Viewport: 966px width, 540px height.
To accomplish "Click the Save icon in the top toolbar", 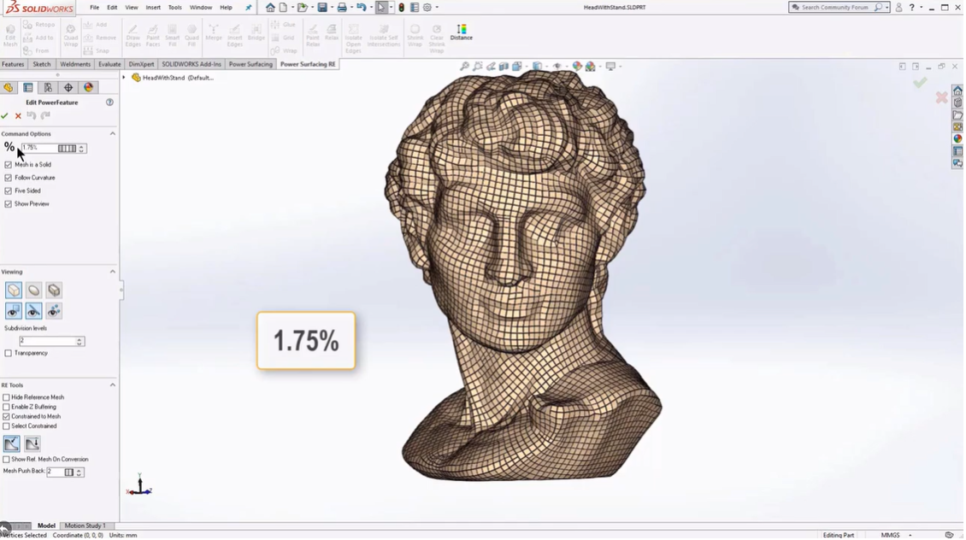I will coord(322,8).
